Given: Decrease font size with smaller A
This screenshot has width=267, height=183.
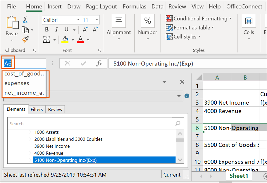Looking at the screenshot, I should pyautogui.click(x=95, y=29).
